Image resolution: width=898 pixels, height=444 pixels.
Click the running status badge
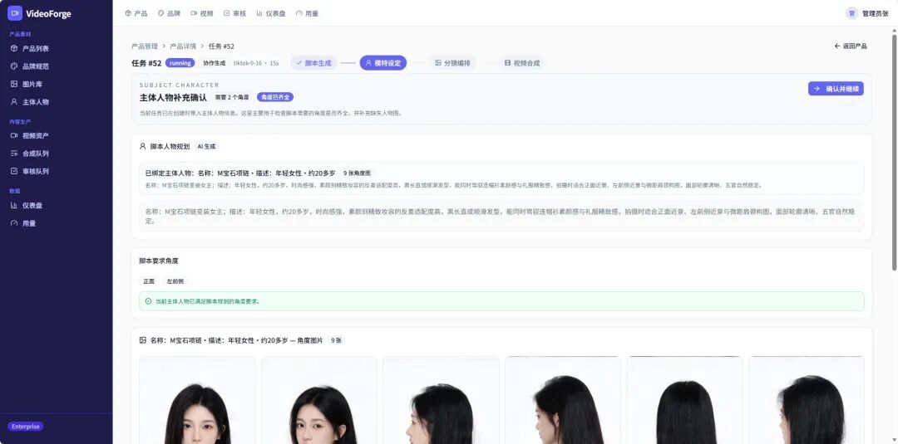180,63
